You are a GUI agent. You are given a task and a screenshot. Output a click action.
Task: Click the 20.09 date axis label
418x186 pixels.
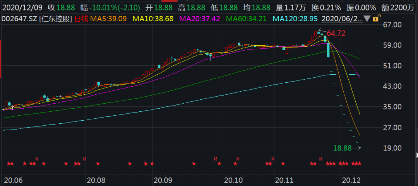[164, 181]
